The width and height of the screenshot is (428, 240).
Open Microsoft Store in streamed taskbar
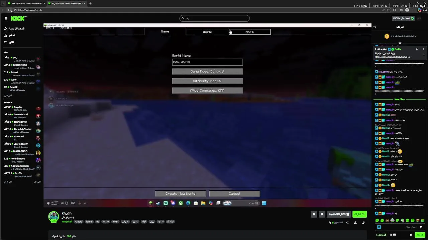(196, 203)
